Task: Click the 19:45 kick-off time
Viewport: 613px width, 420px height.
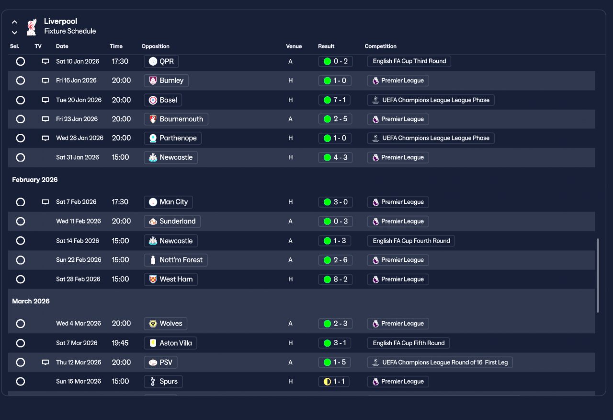Action: [x=121, y=343]
